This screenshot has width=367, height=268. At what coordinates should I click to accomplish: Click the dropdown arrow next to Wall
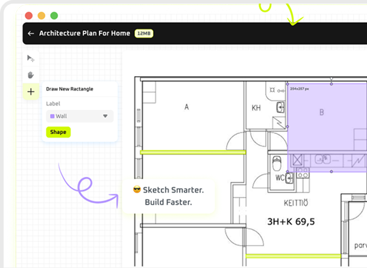(105, 116)
